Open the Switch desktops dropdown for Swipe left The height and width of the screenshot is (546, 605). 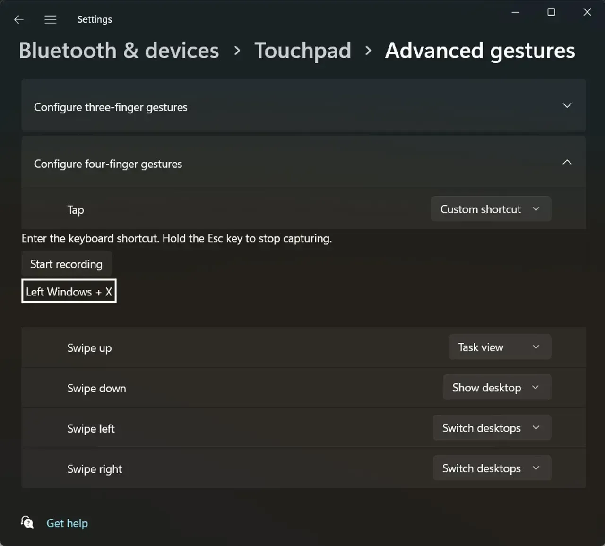point(492,428)
